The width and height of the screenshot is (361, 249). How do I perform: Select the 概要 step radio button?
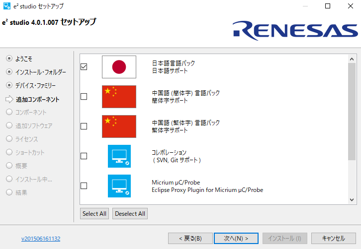(9, 165)
